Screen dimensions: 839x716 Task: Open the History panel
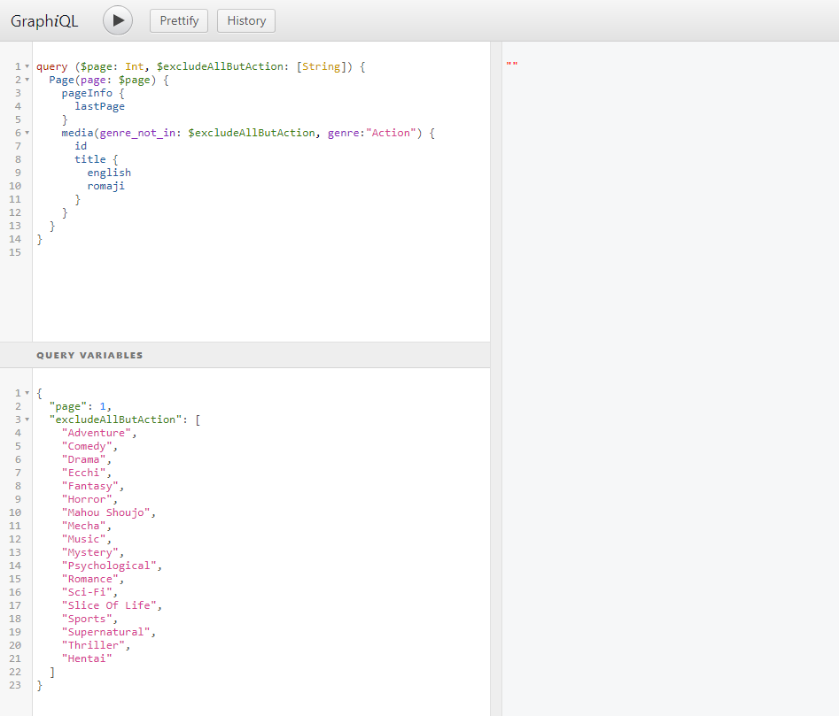[x=246, y=21]
